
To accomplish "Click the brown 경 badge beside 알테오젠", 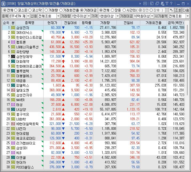I will (x=13, y=90).
